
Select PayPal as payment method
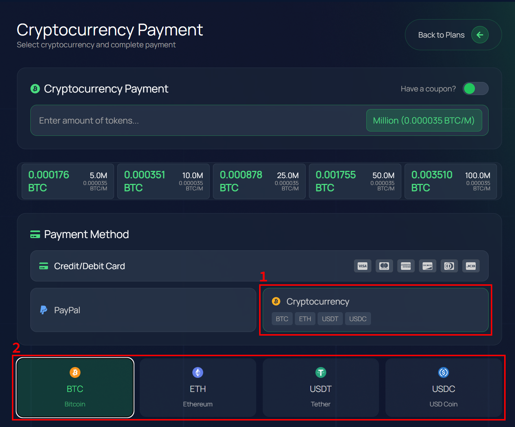click(143, 310)
